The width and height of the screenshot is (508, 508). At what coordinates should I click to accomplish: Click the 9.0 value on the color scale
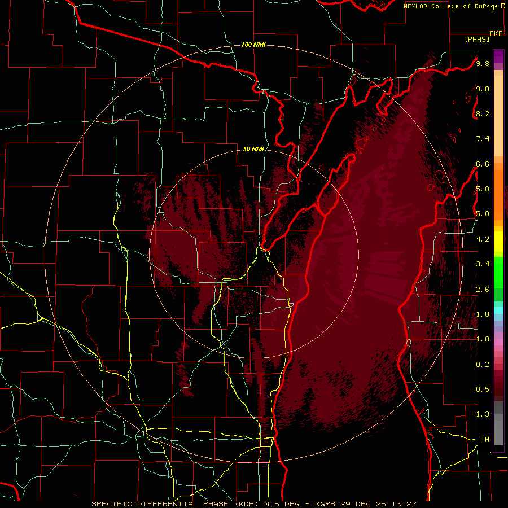pyautogui.click(x=483, y=89)
